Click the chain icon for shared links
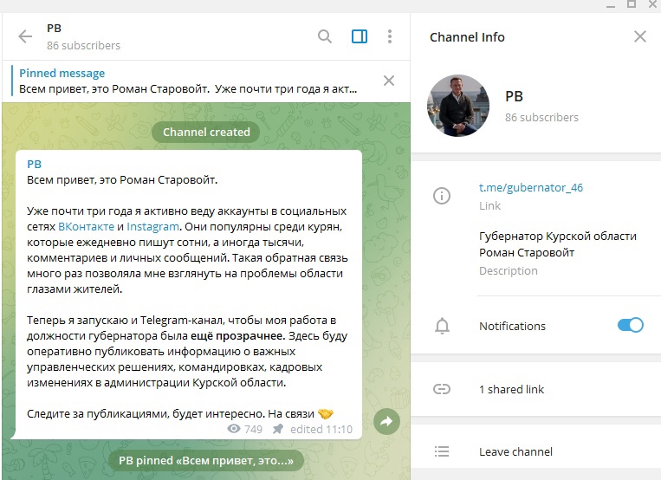 coord(442,389)
